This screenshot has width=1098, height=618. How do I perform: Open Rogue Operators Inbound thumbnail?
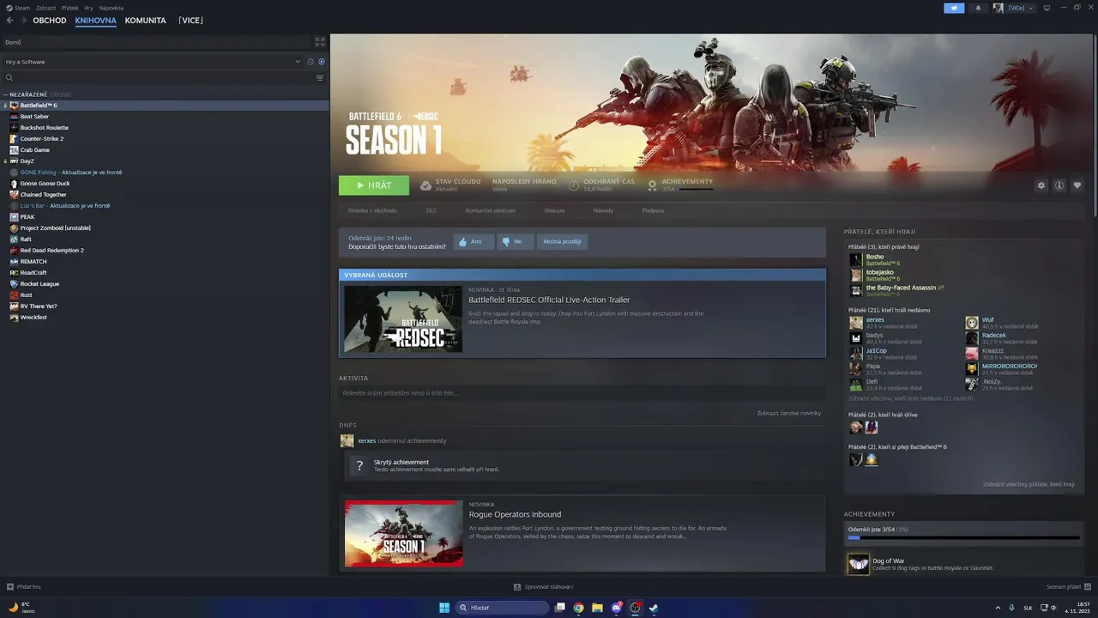(x=404, y=533)
